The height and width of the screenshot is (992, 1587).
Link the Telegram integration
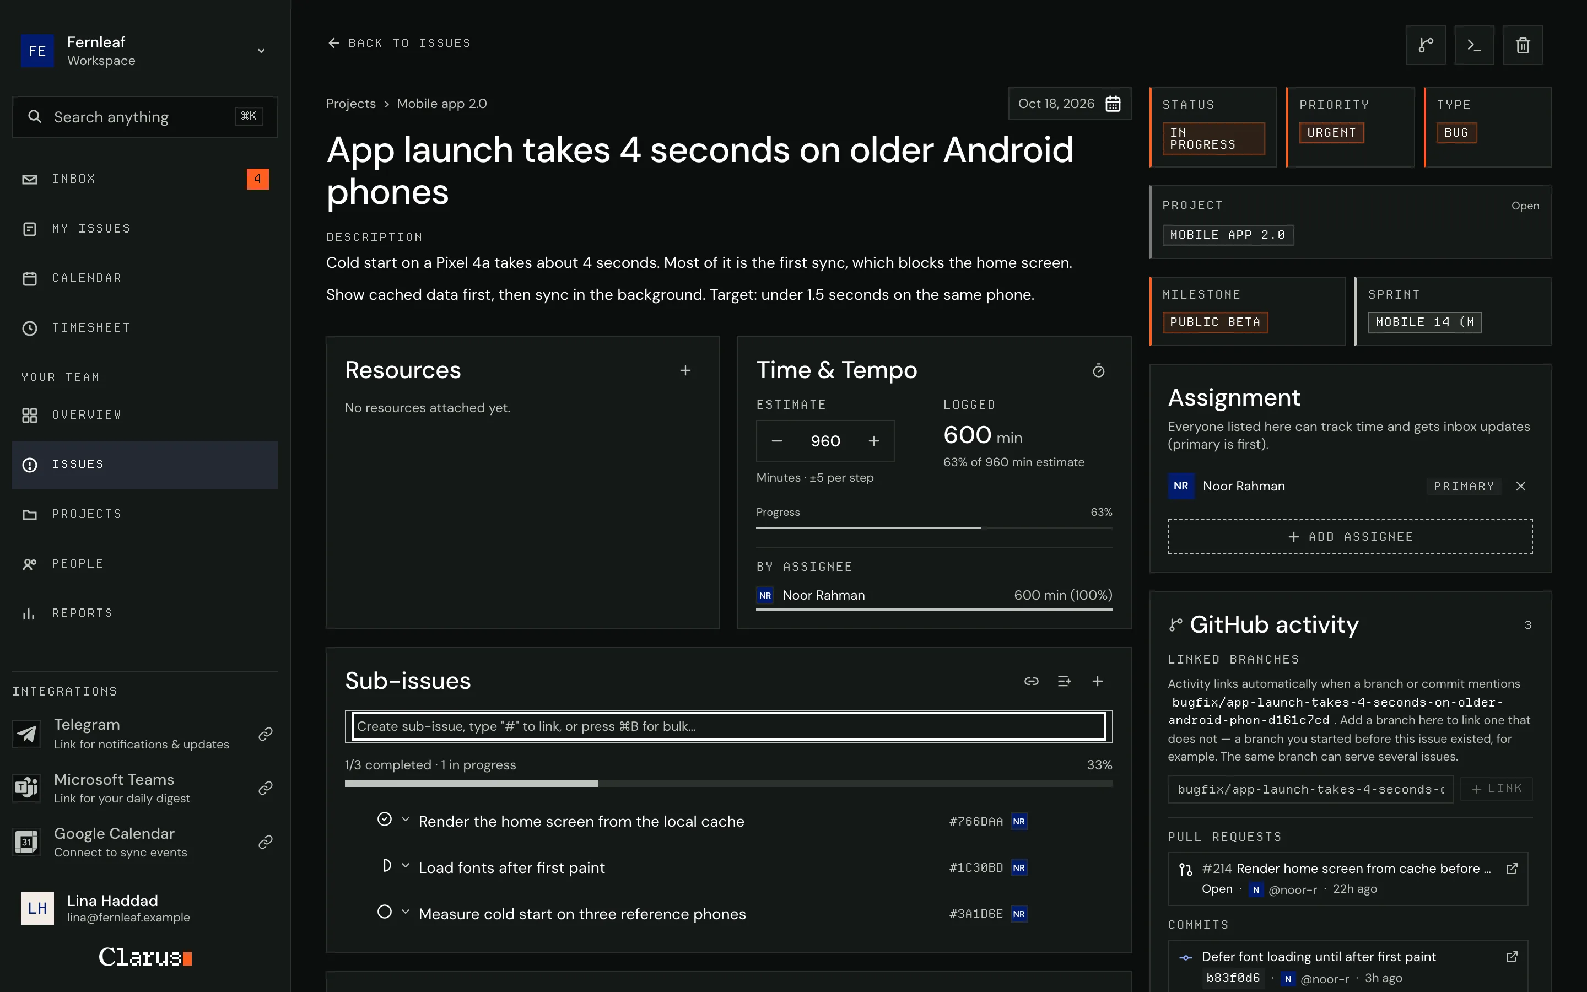[266, 734]
